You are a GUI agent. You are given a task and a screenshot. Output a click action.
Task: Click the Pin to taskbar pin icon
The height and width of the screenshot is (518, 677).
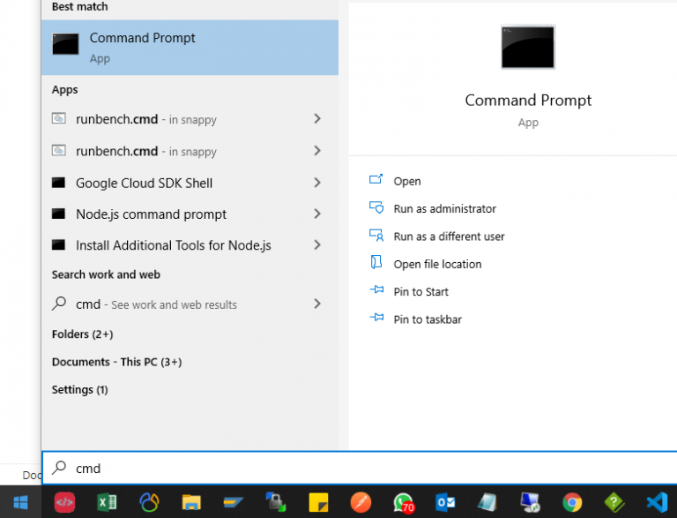click(376, 318)
